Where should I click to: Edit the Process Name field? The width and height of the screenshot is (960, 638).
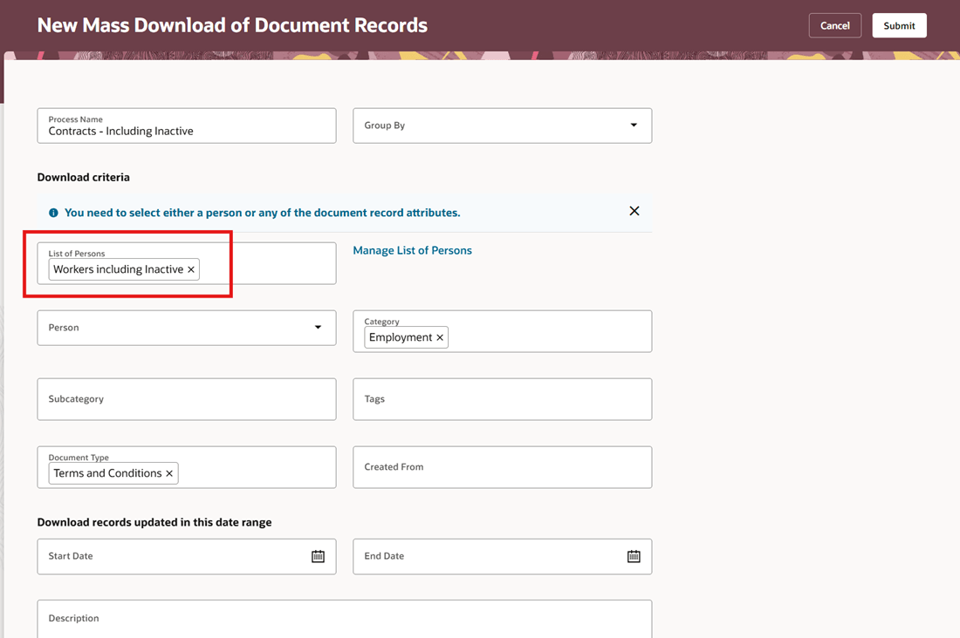click(187, 126)
